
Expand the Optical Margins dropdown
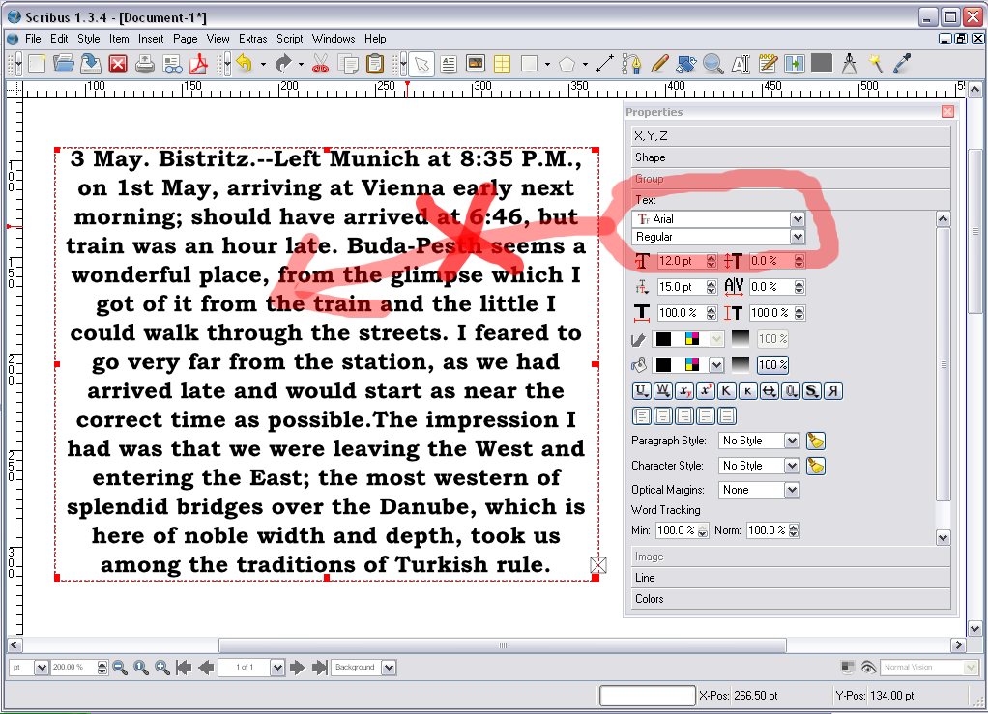pos(791,490)
